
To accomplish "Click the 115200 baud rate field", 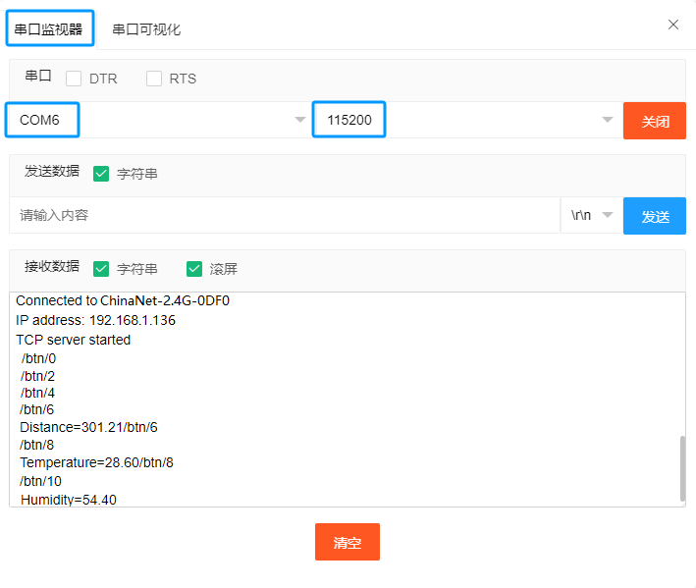I will pyautogui.click(x=452, y=120).
